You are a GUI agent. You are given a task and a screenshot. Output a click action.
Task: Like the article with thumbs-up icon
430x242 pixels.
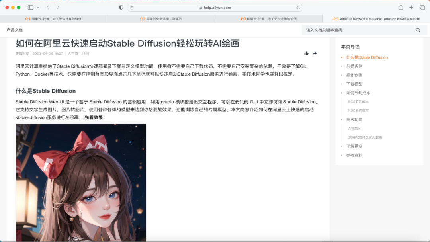click(306, 53)
